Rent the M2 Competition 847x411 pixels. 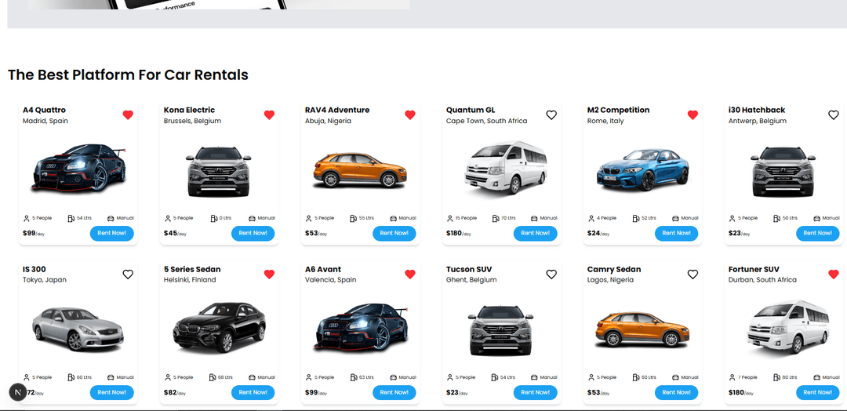tap(676, 233)
